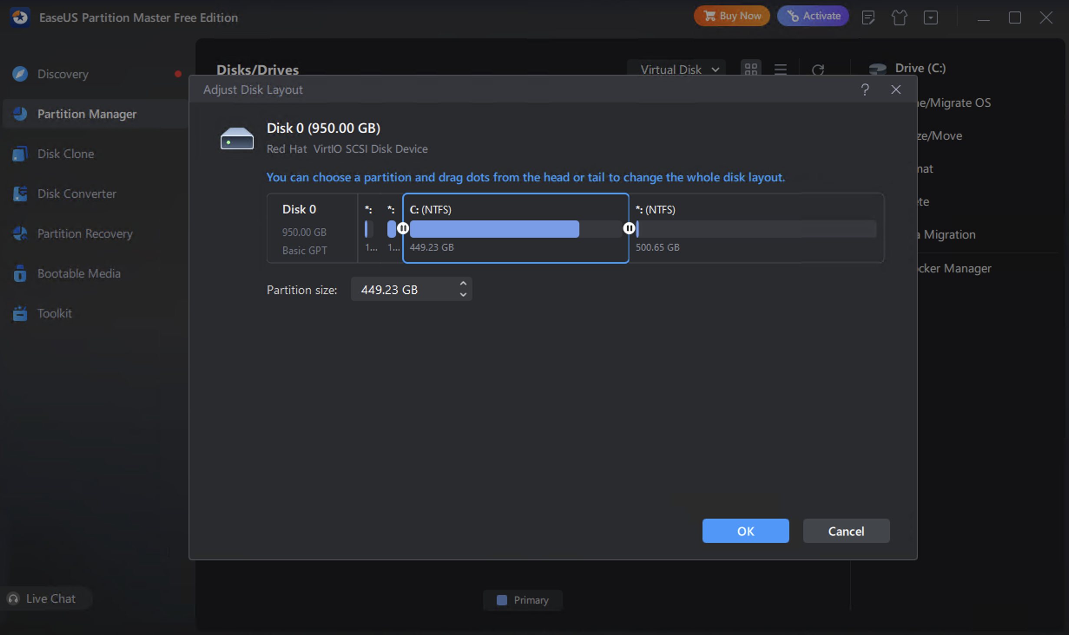Click the Live Chat headset icon

[13, 599]
